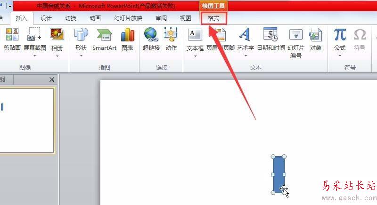Expand the Text Box (文本框) dropdown arrow
The height and width of the screenshot is (205, 377).
tap(195, 56)
